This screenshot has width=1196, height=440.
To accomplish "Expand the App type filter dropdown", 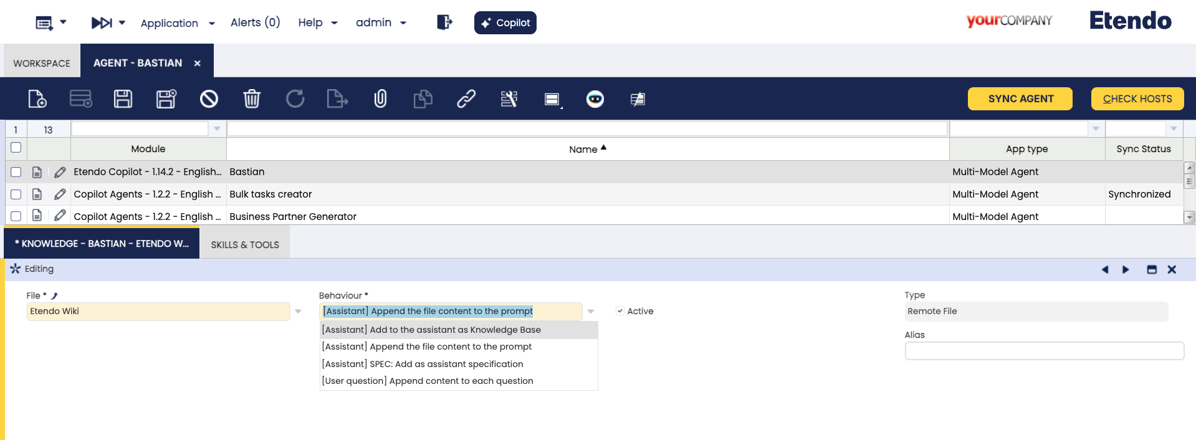I will point(1096,129).
